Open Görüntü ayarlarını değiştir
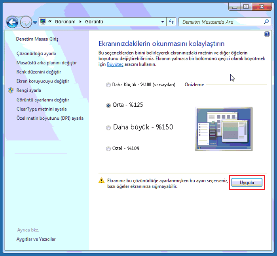277x256 pixels. pyautogui.click(x=43, y=100)
